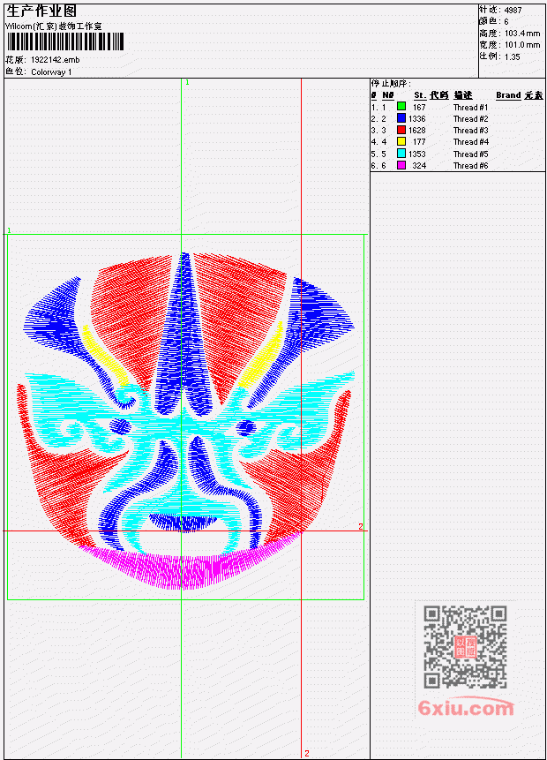The image size is (547, 760).
Task: Select the 'Thread #2' description text
Action: (x=470, y=119)
